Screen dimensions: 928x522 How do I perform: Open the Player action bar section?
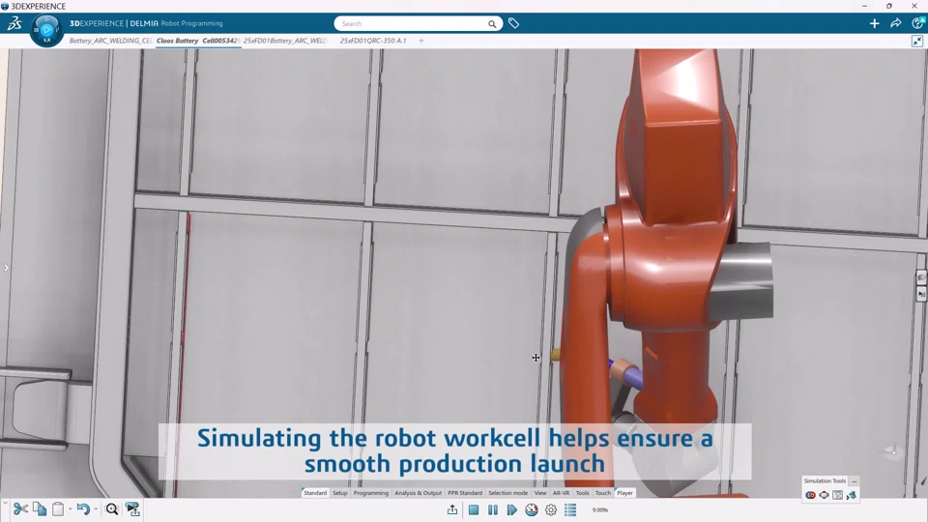[625, 493]
